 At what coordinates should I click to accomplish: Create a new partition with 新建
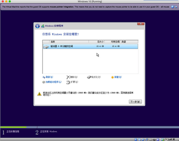click(116, 77)
